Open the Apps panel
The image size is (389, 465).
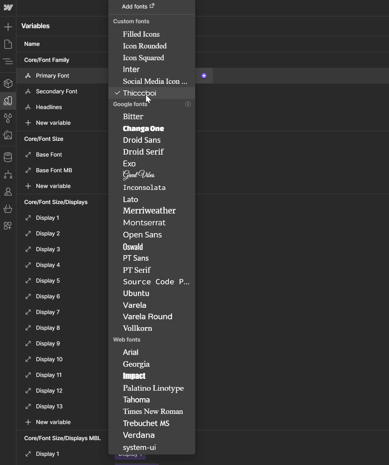pyautogui.click(x=8, y=226)
